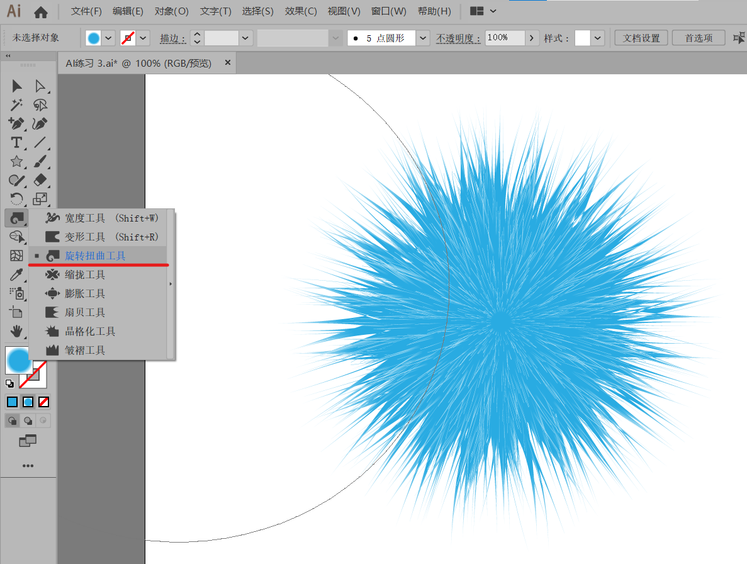Select the Mesh tool

(16, 256)
